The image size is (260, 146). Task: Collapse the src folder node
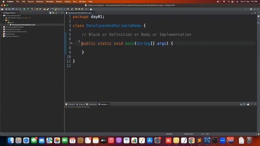coord(4,20)
